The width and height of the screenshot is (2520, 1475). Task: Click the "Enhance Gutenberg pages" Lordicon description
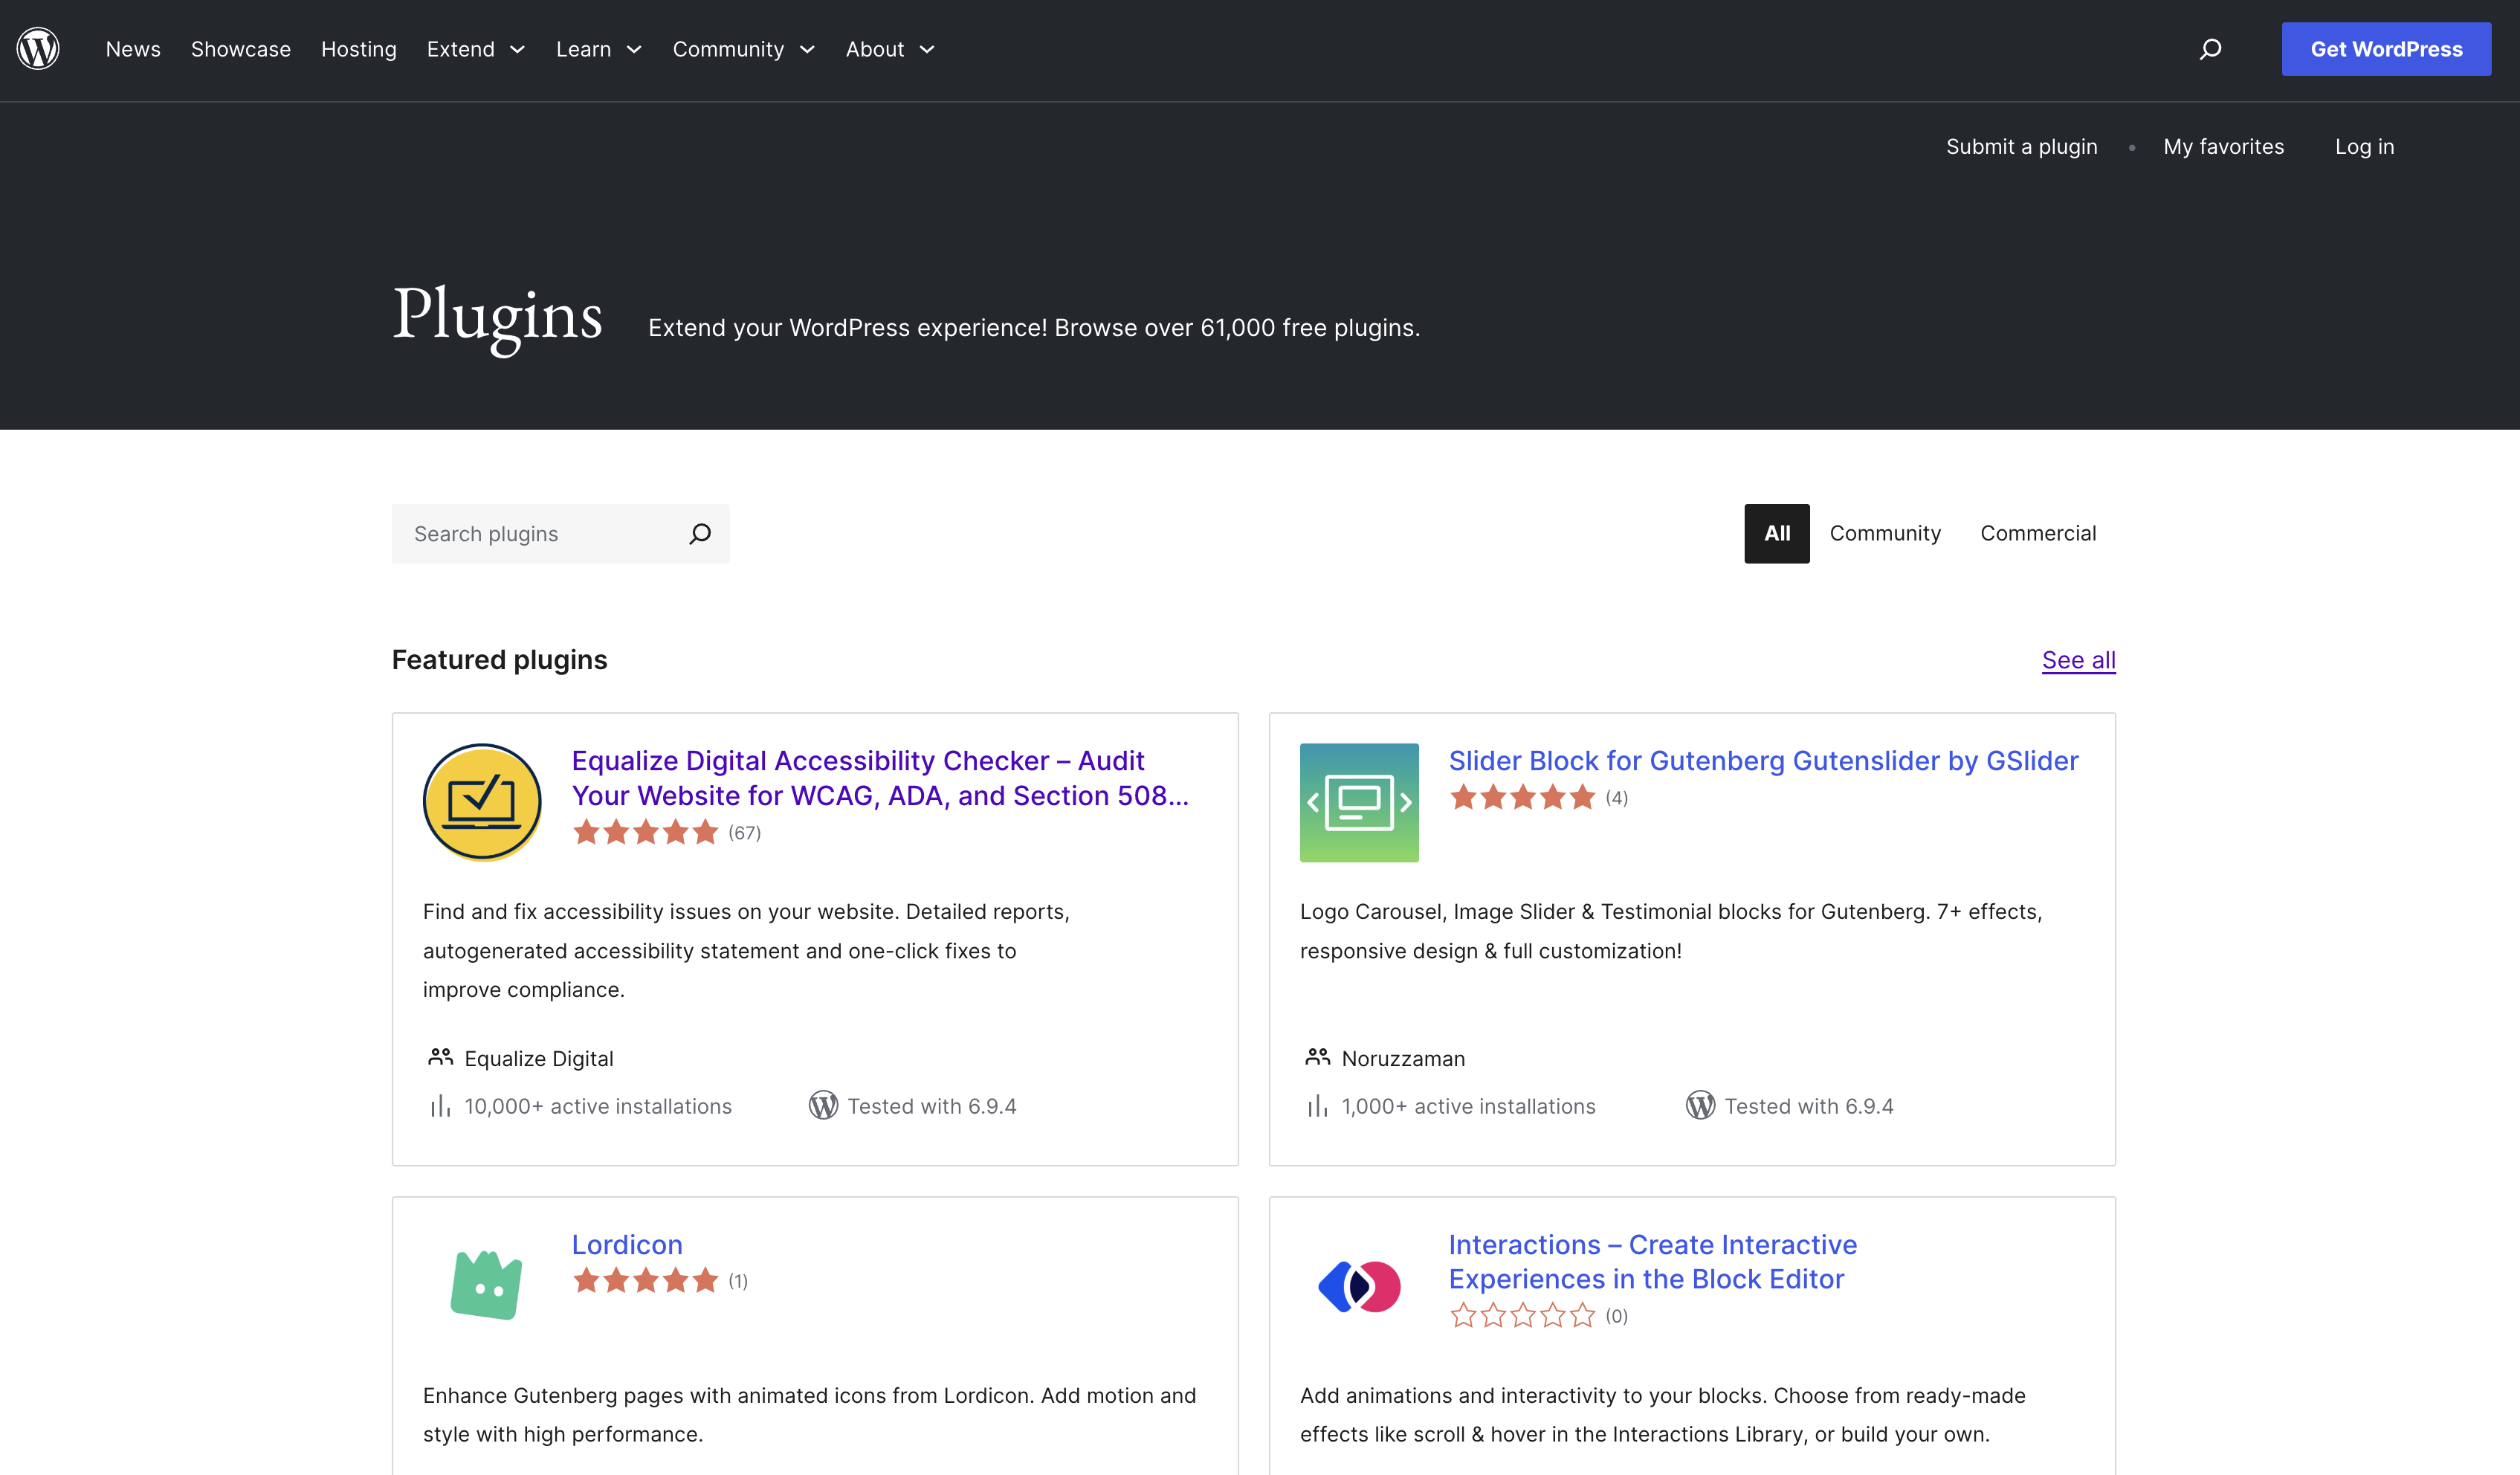tap(809, 1415)
